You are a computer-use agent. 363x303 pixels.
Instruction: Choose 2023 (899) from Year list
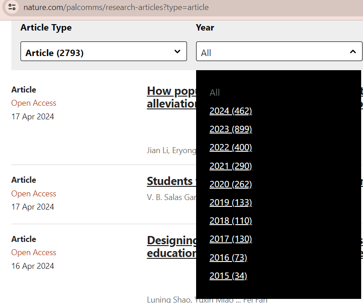click(x=230, y=129)
